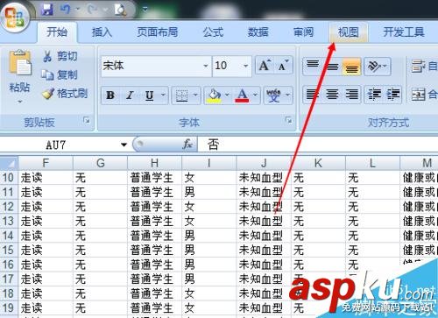Open the 公式 tab
This screenshot has height=318, width=438.
coord(213,32)
